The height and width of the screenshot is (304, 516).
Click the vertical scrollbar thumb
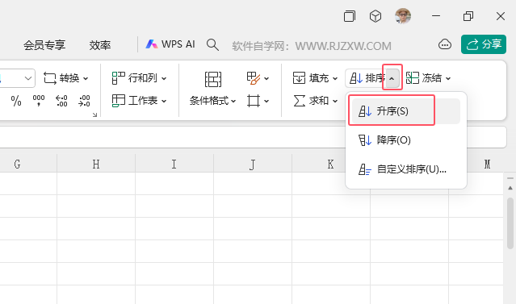click(510, 223)
